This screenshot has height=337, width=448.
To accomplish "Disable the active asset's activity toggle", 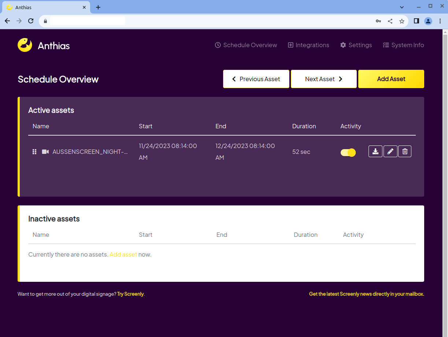I will pos(348,152).
